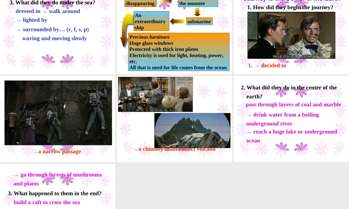Select the 'An extraordinary ship' blue box

[x=151, y=21]
